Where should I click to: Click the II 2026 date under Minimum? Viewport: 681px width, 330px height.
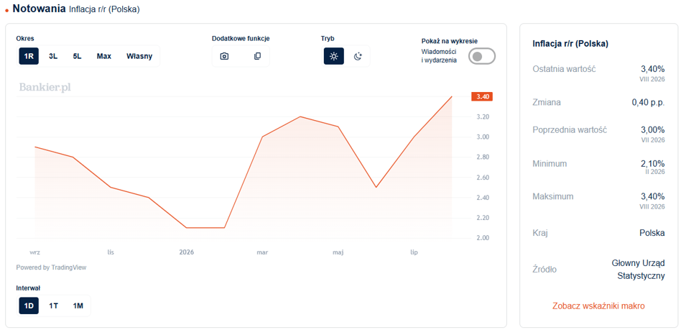click(655, 172)
